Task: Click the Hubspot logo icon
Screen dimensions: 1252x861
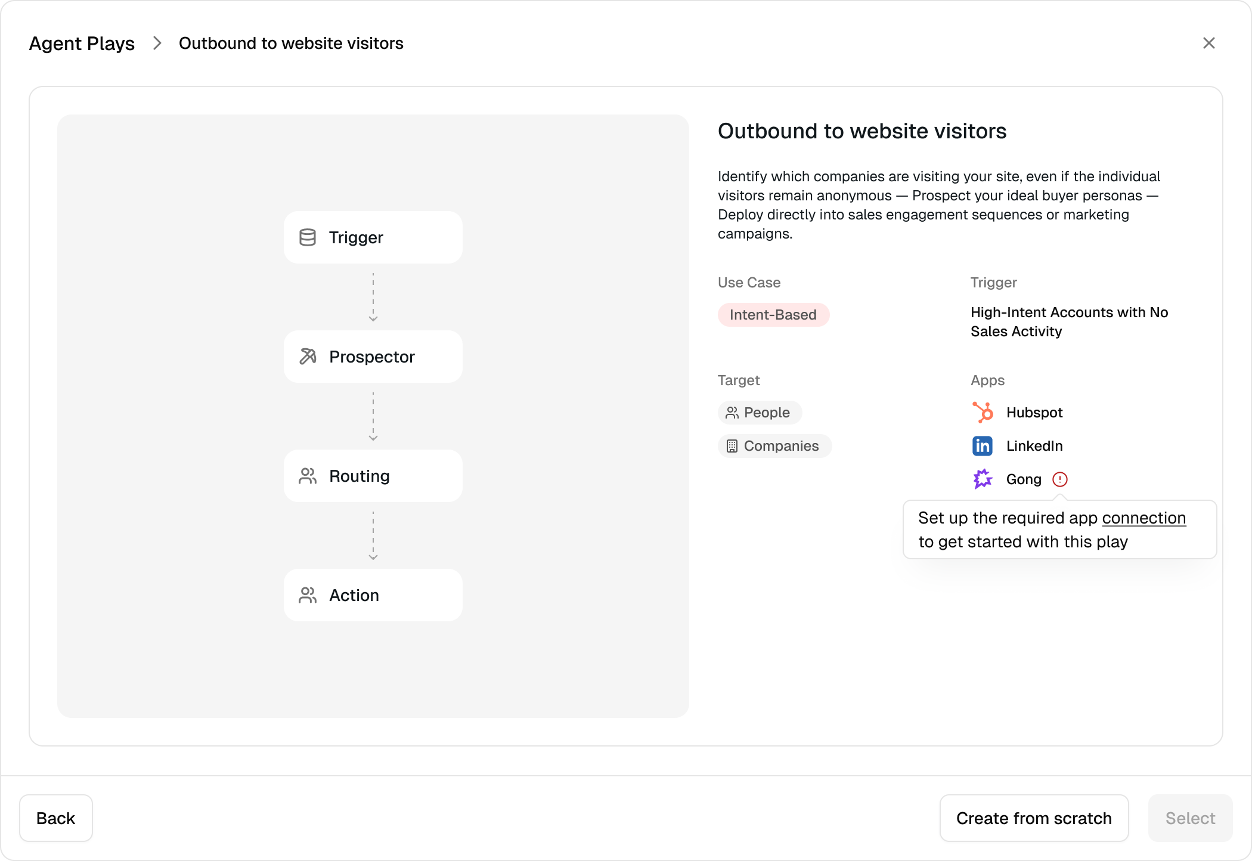Action: pyautogui.click(x=983, y=413)
